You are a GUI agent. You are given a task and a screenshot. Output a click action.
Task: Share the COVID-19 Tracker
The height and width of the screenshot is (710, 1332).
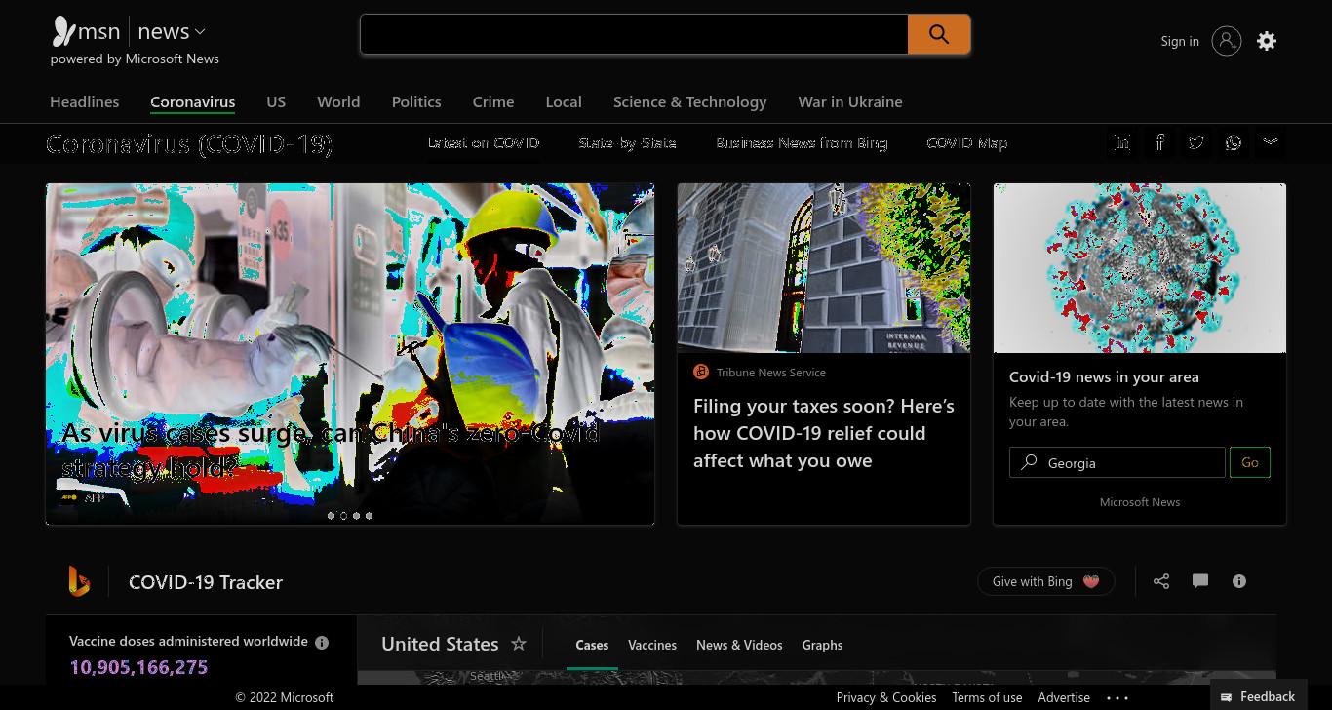coord(1161,581)
